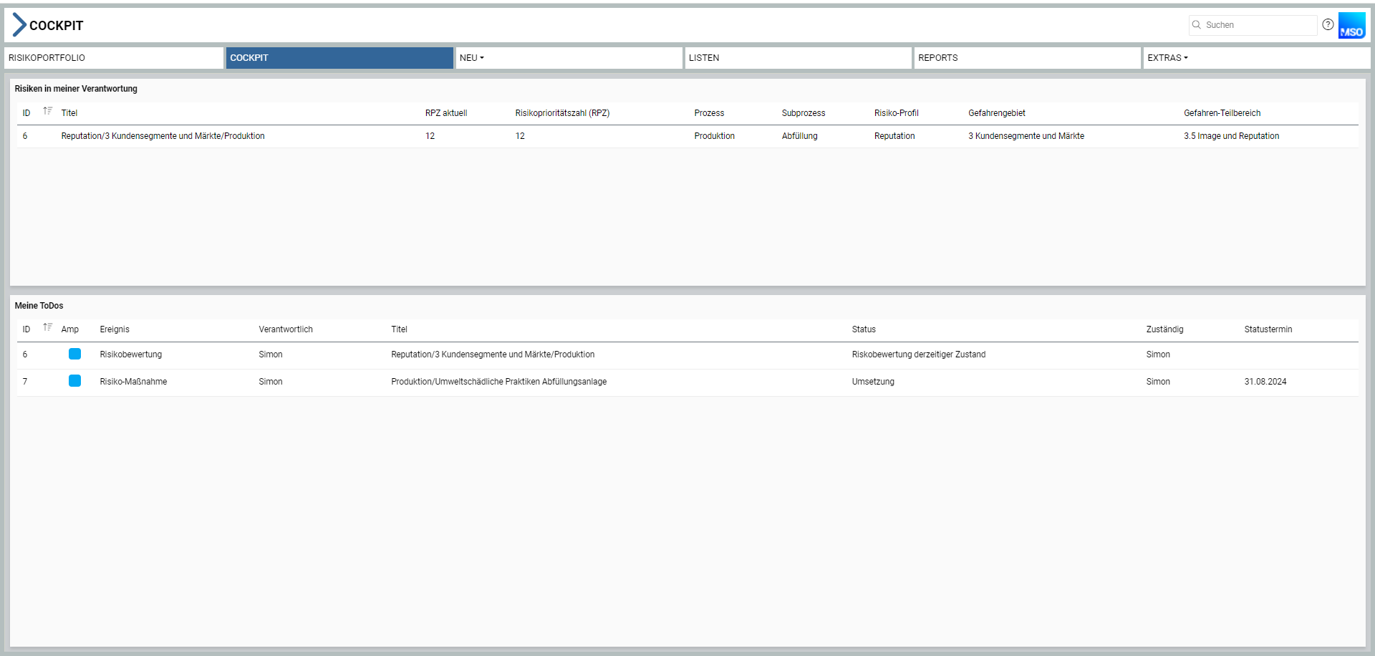Click the MSO logo icon
Viewport: 1375px width, 656px height.
1351,26
